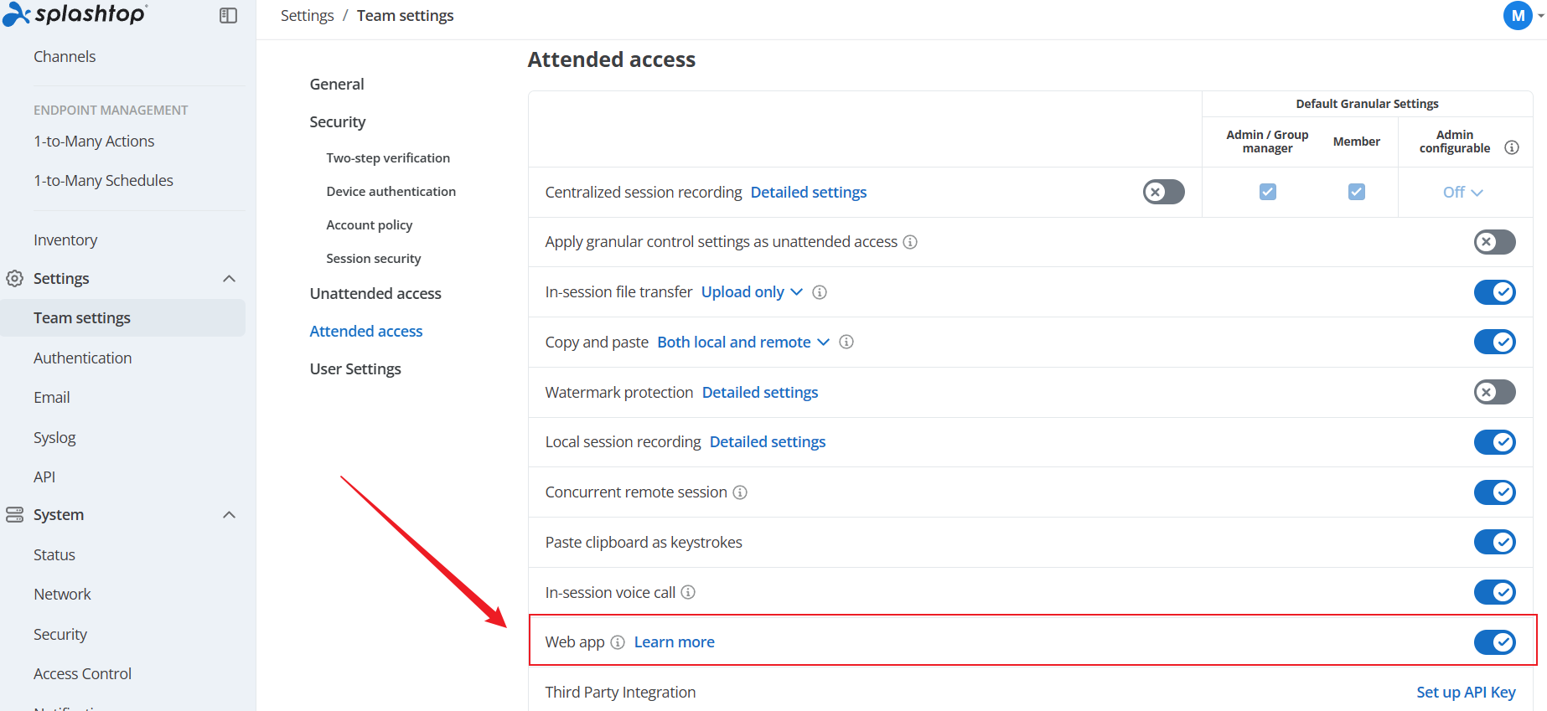The image size is (1547, 711).
Task: Click Settings in the breadcrumb
Action: (307, 16)
